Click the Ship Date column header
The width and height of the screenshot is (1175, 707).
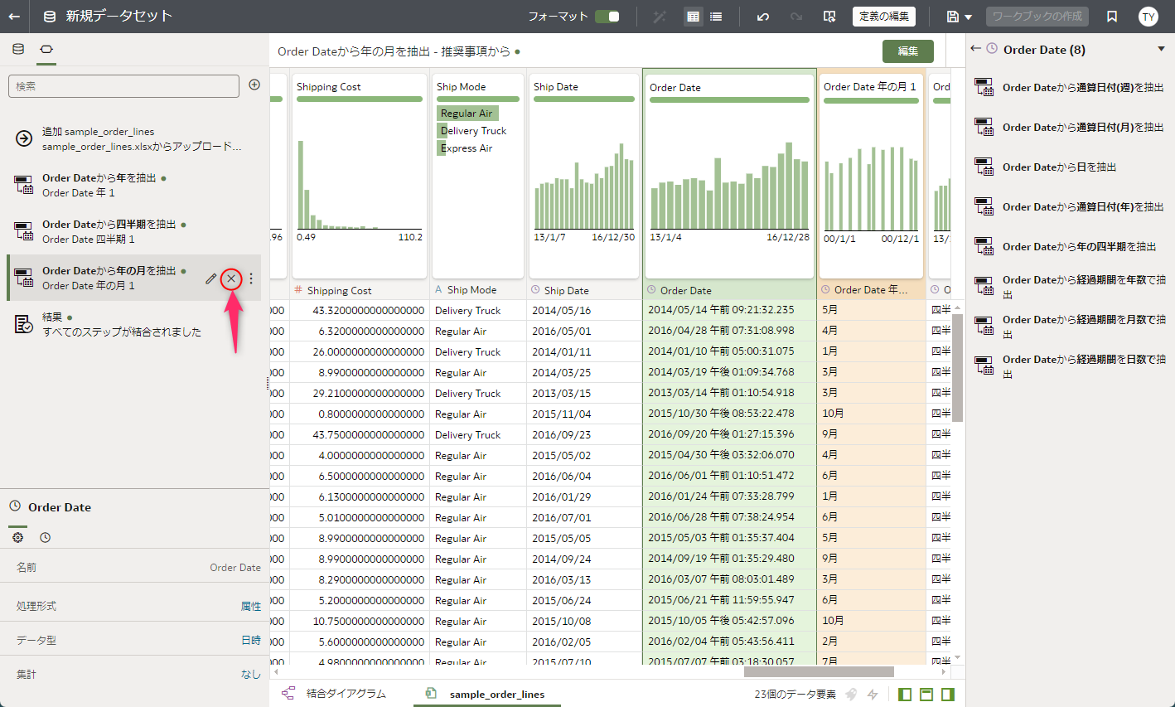click(x=584, y=290)
